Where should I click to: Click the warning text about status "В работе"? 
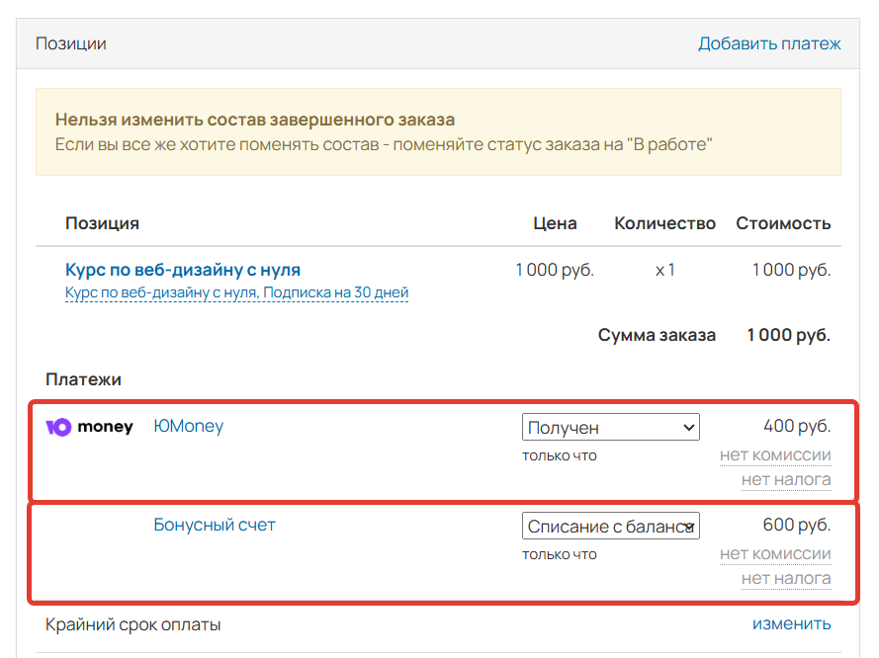click(x=384, y=144)
